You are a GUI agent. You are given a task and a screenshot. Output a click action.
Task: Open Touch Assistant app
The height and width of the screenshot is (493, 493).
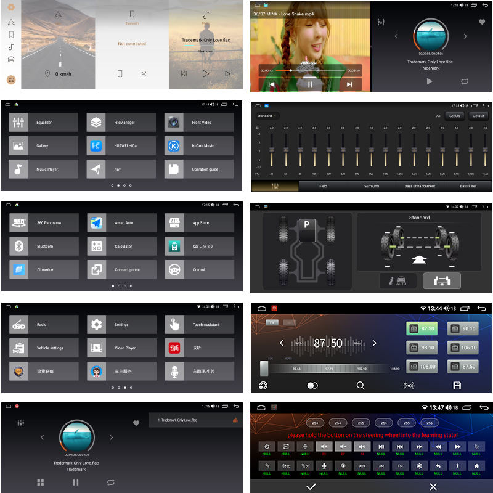pyautogui.click(x=199, y=325)
